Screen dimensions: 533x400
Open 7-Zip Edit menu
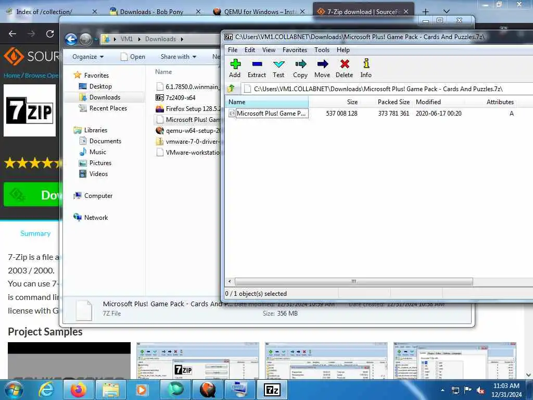(x=249, y=50)
